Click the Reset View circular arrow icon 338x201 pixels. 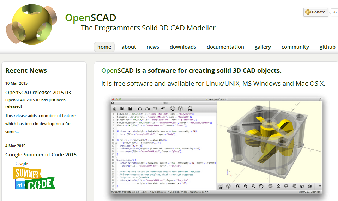[x=261, y=186]
